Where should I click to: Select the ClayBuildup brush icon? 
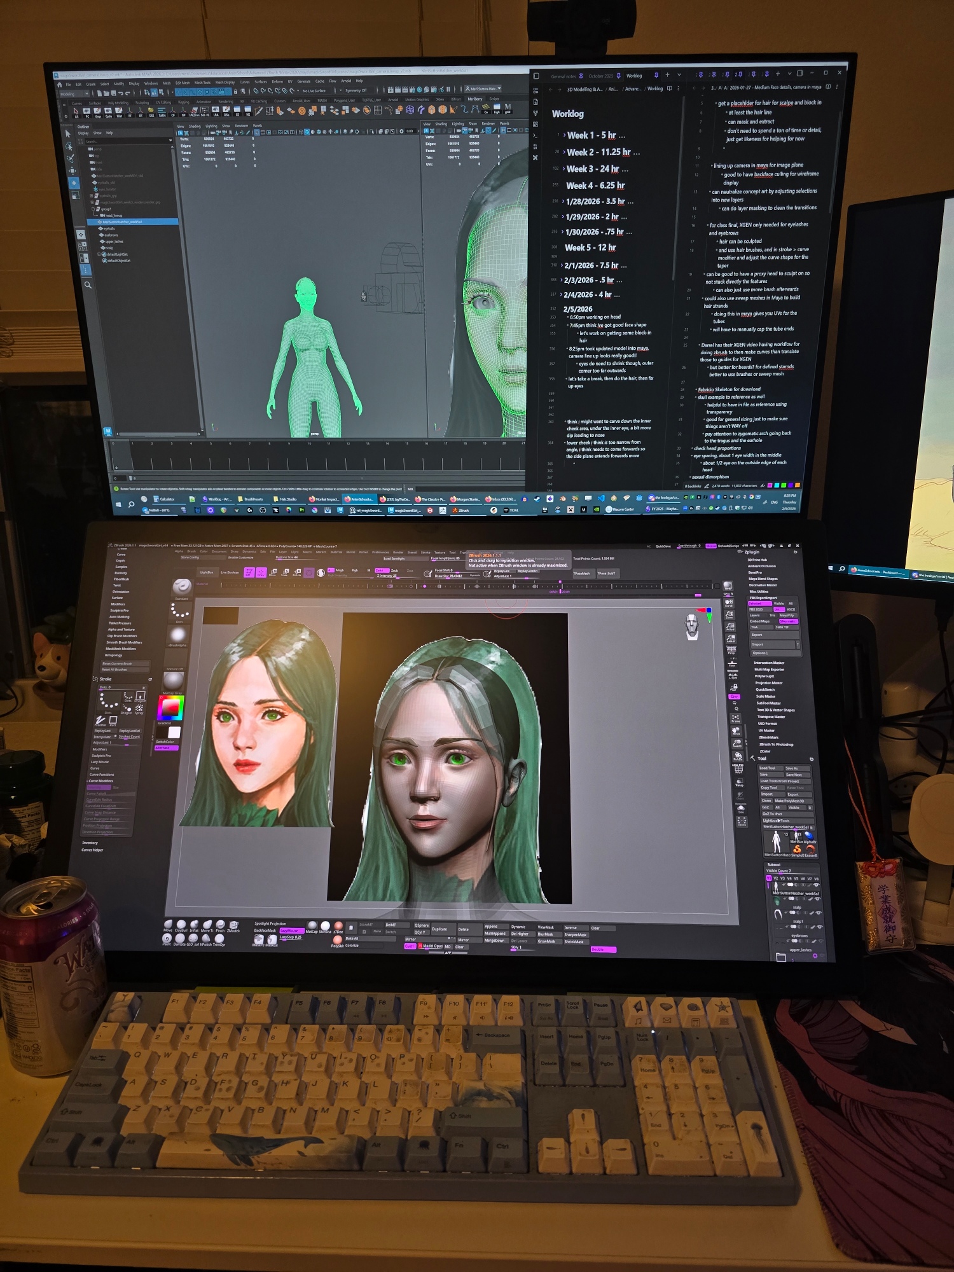(181, 924)
